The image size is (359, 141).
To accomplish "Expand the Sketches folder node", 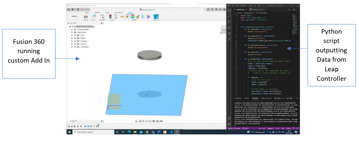I will pyautogui.click(x=72, y=44).
